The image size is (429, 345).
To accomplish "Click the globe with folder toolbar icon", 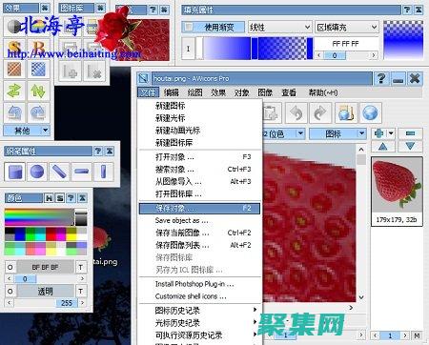I will (x=346, y=112).
